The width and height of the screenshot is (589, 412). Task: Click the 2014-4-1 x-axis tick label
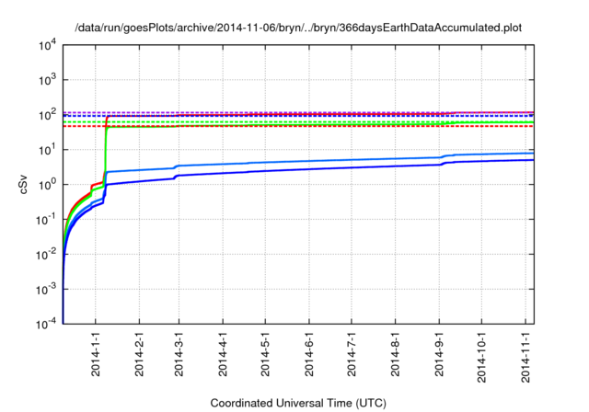pyautogui.click(x=223, y=354)
